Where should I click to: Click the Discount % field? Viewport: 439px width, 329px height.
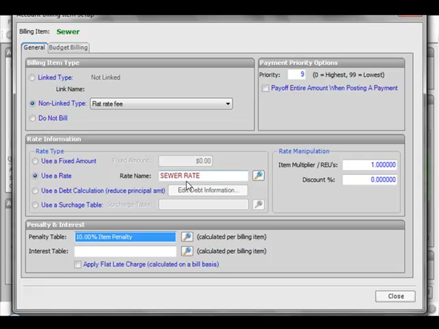click(369, 180)
